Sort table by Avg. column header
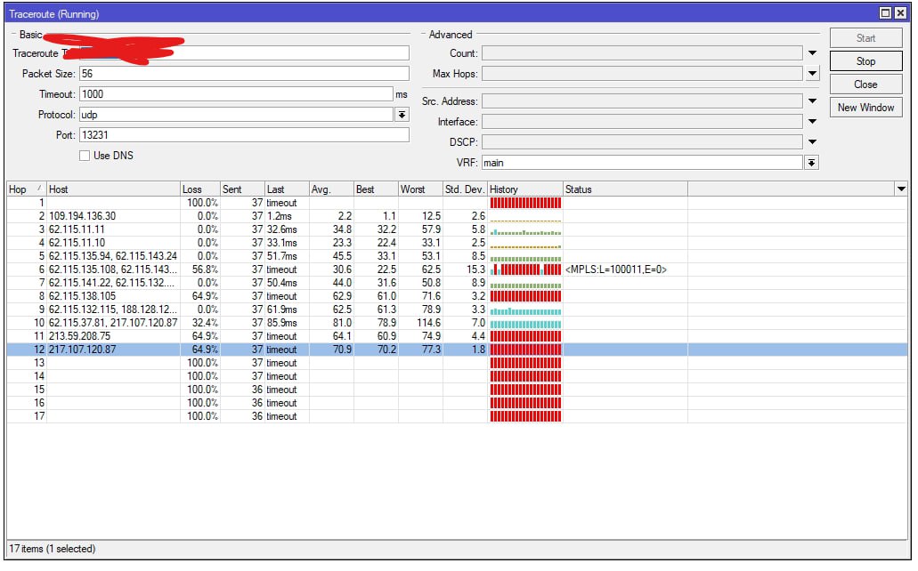Image resolution: width=918 pixels, height=571 pixels. tap(331, 189)
